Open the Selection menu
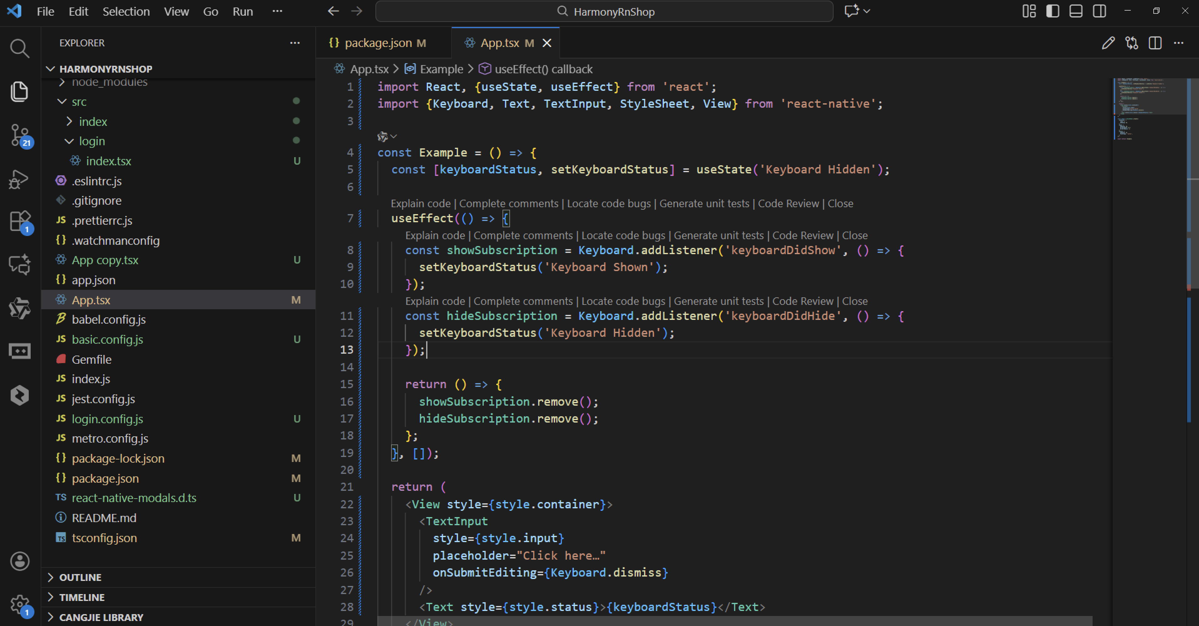This screenshot has height=626, width=1199. pos(126,12)
